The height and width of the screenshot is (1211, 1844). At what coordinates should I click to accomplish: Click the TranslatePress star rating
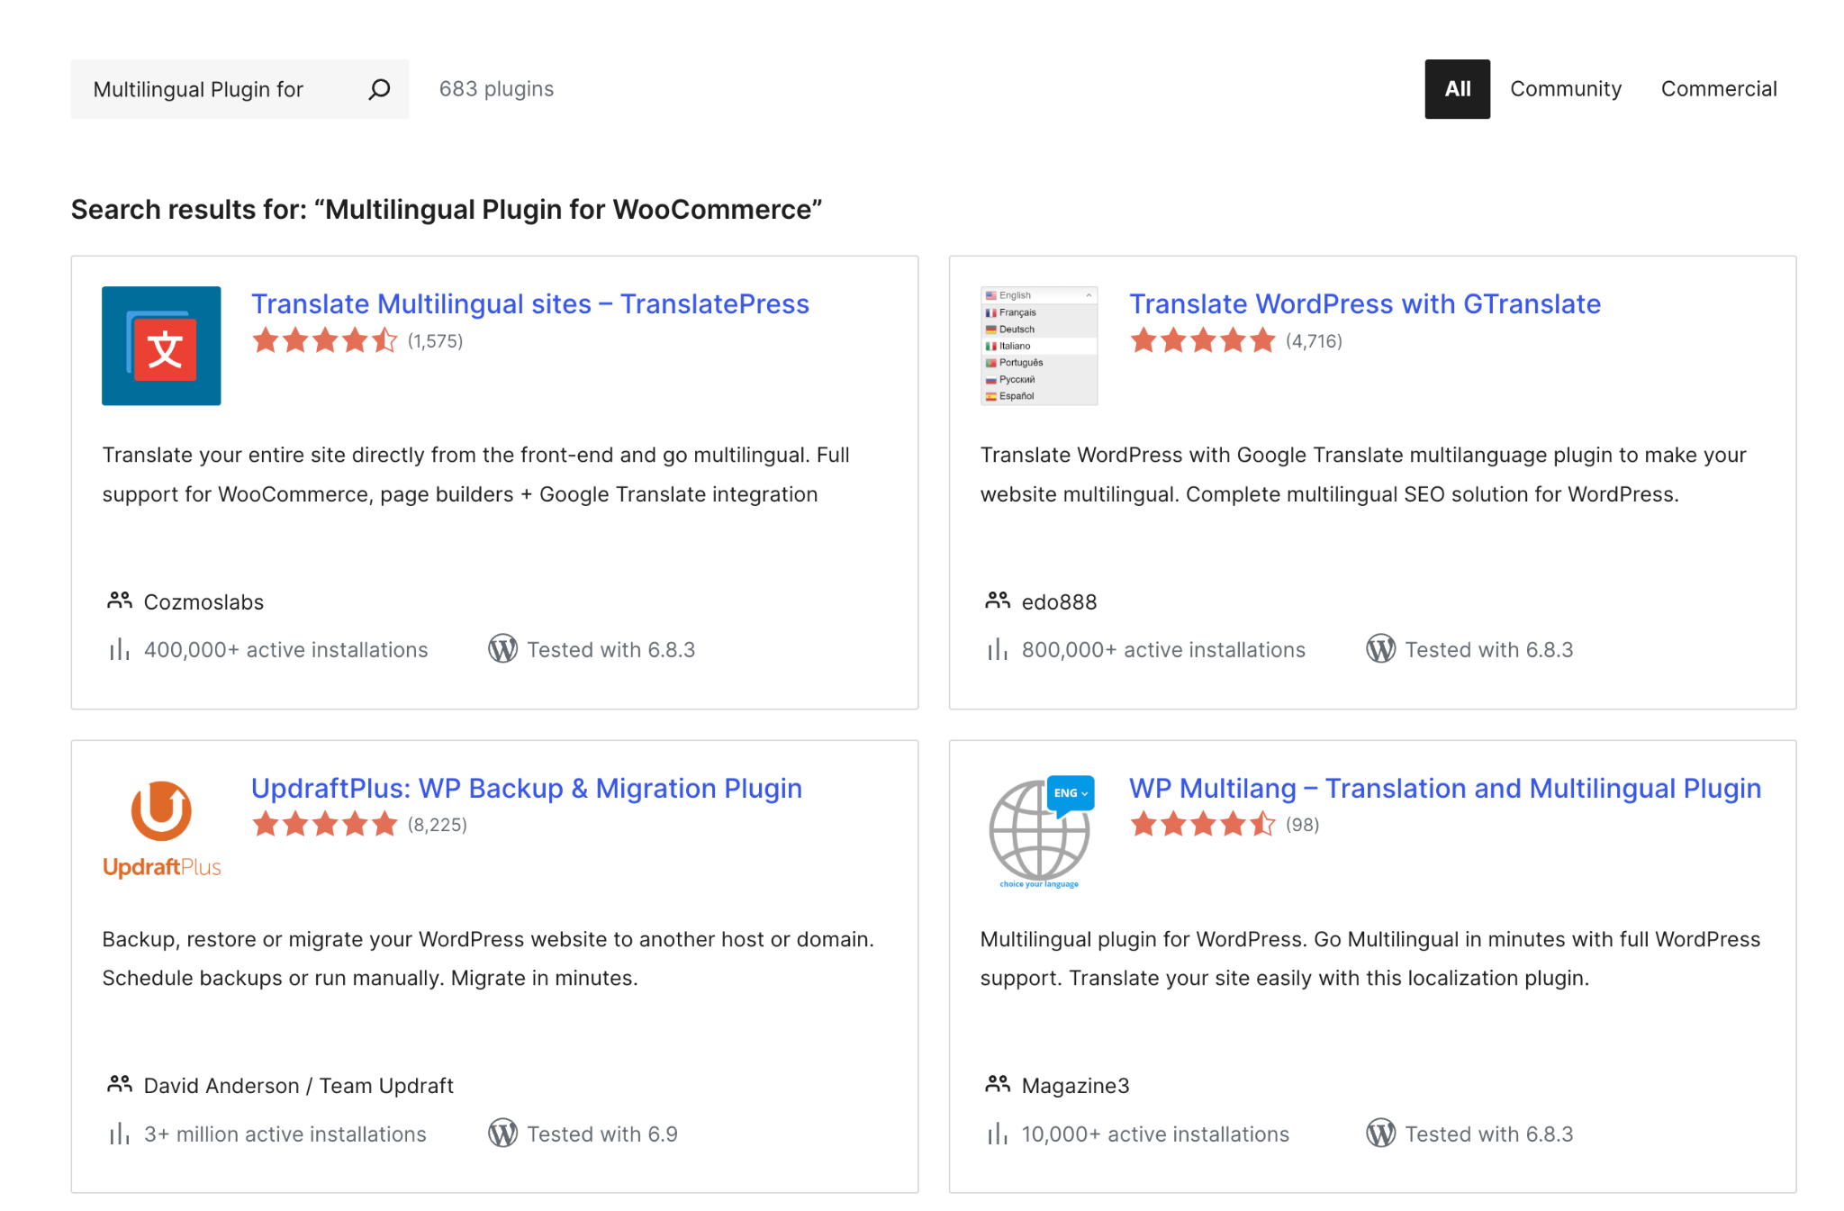coord(324,341)
